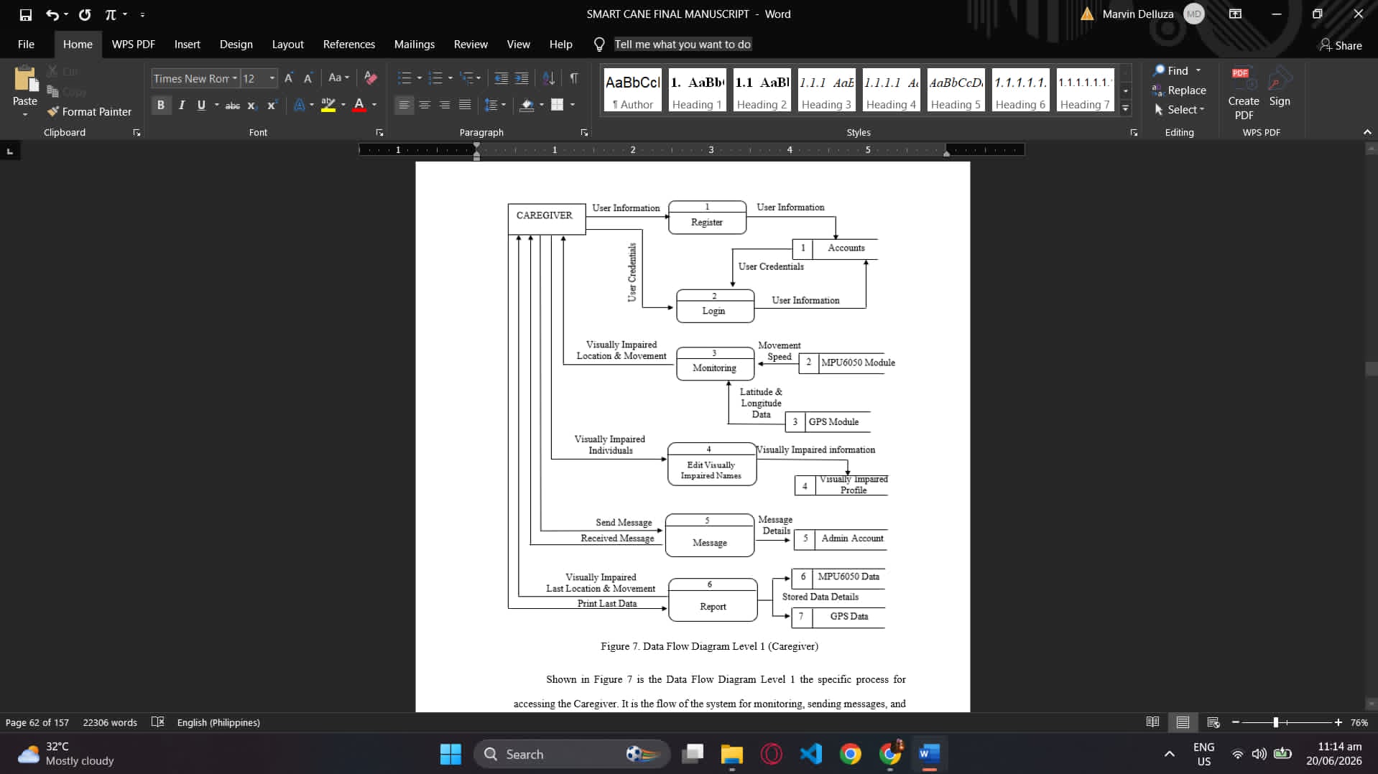Image resolution: width=1378 pixels, height=774 pixels.
Task: Apply the red font color button
Action: tap(359, 105)
